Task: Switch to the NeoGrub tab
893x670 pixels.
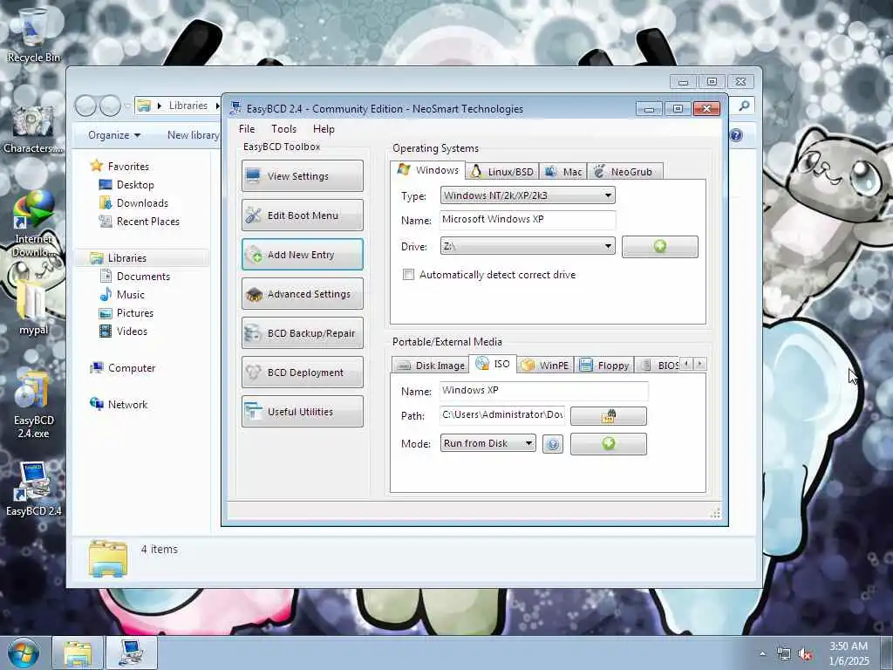Action: coord(624,172)
